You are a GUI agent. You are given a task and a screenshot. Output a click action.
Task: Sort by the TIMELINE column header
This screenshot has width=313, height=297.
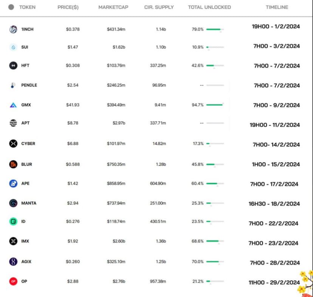point(277,7)
